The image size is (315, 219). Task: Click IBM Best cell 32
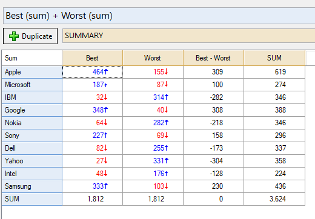pyautogui.click(x=92, y=97)
